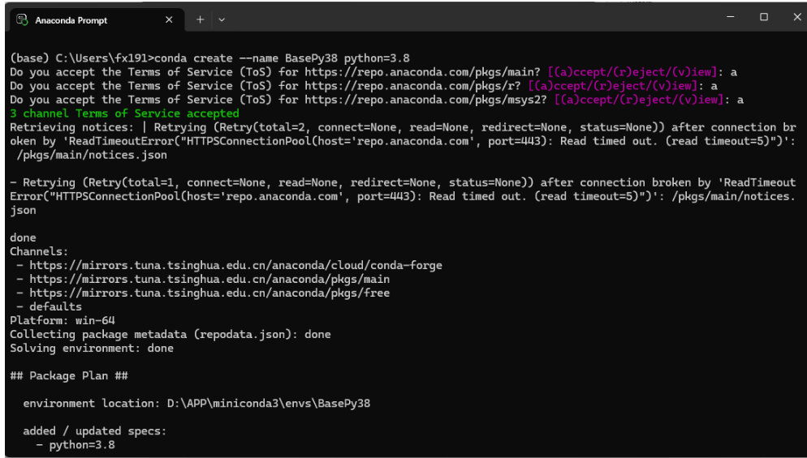Click 'Collecting package metadata (repodata.json): done' line

click(170, 334)
